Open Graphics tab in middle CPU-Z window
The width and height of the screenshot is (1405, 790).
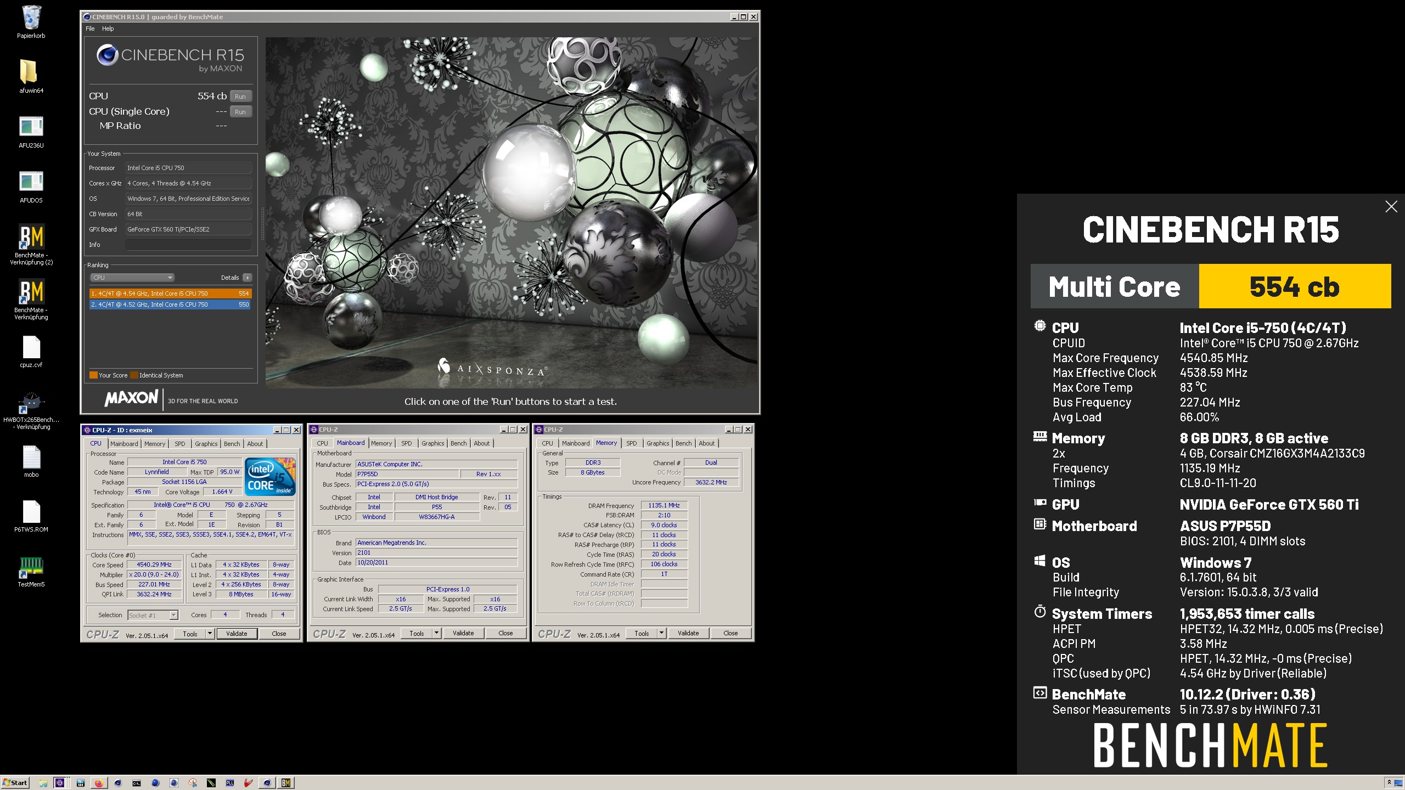(x=433, y=443)
